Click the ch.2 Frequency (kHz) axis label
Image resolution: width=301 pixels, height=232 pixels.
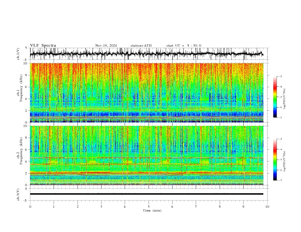(21, 150)
